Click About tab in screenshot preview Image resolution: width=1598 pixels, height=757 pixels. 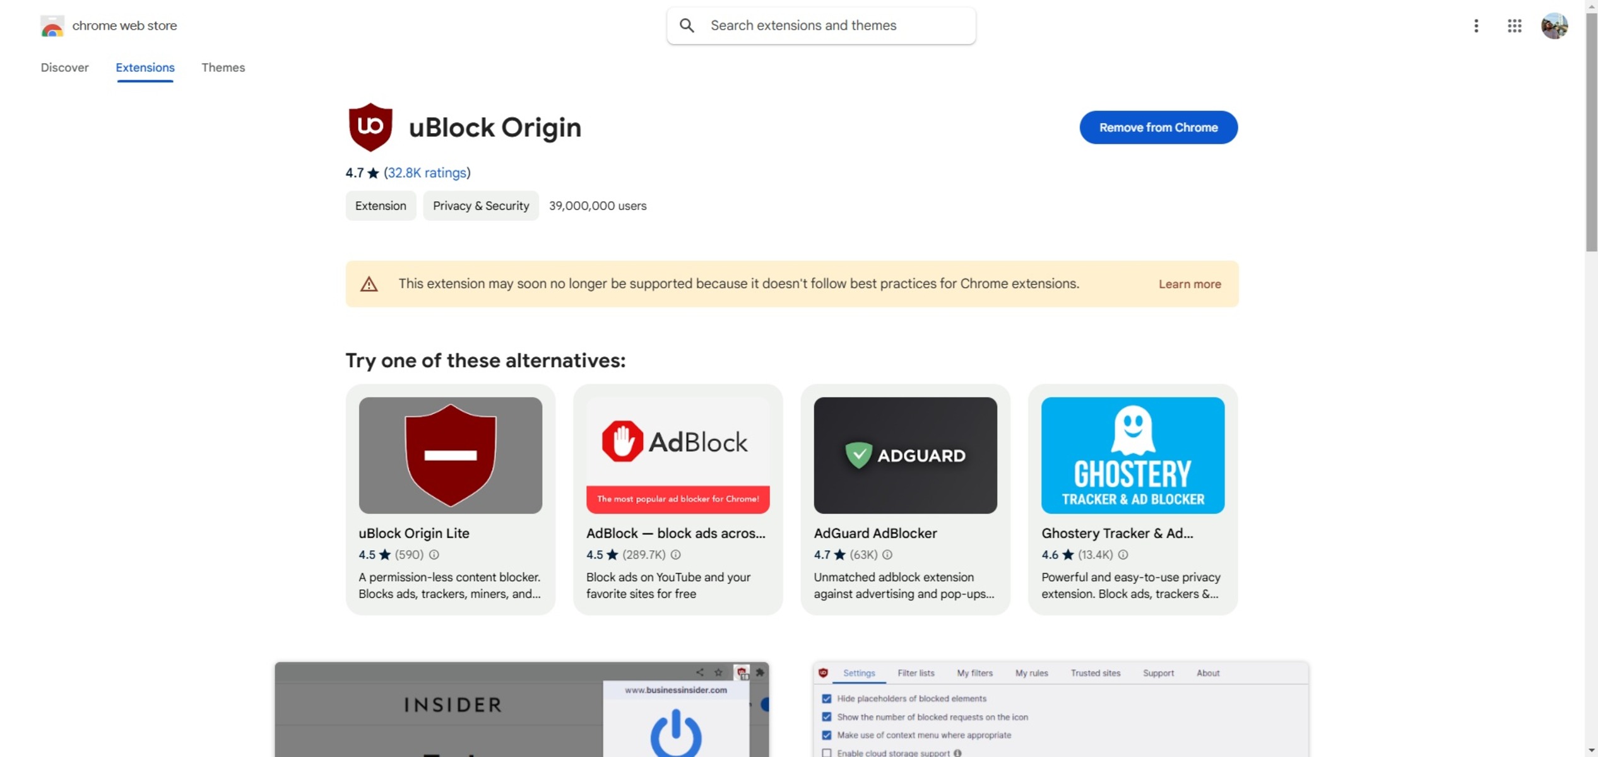point(1208,673)
